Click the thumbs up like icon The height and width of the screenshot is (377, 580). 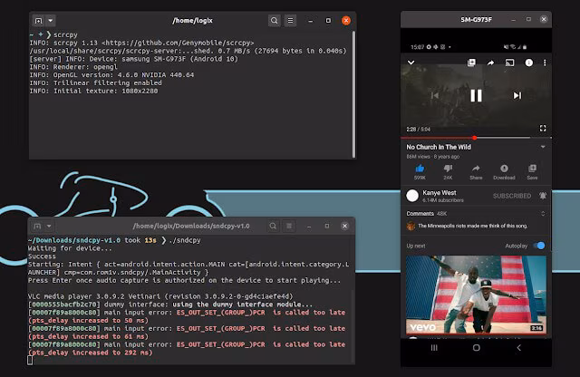coord(420,169)
